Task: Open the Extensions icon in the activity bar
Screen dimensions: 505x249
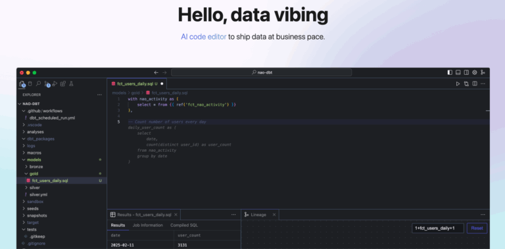Action: tap(63, 83)
